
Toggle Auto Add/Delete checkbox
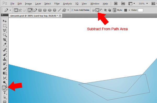coord(72,10)
